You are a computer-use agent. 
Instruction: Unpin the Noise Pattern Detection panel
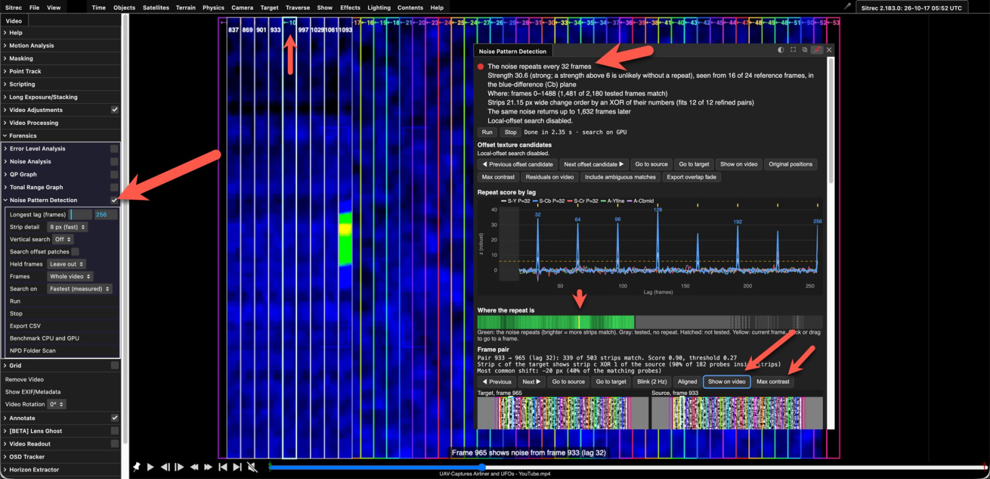click(x=817, y=50)
